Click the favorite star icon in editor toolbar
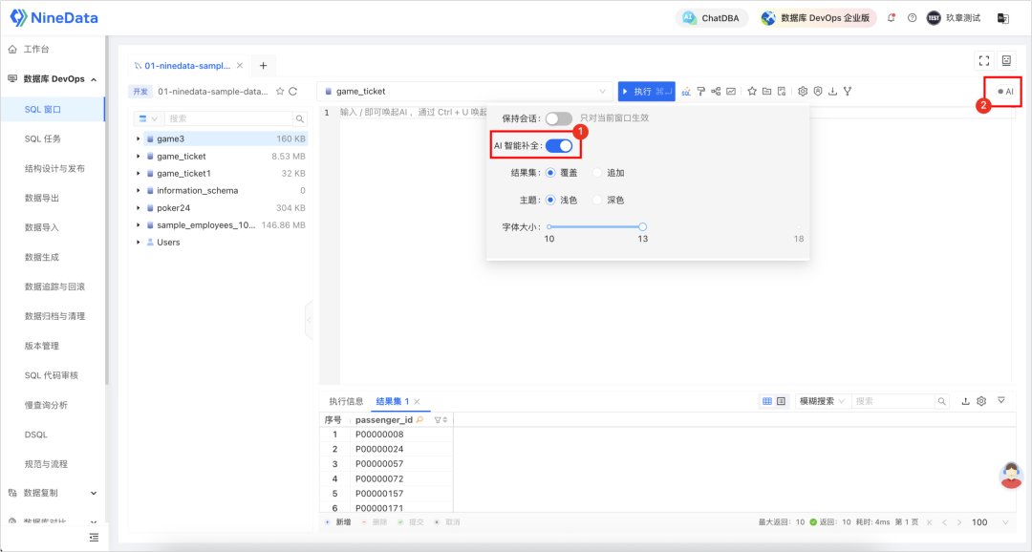Image resolution: width=1032 pixels, height=552 pixels. pyautogui.click(x=752, y=92)
